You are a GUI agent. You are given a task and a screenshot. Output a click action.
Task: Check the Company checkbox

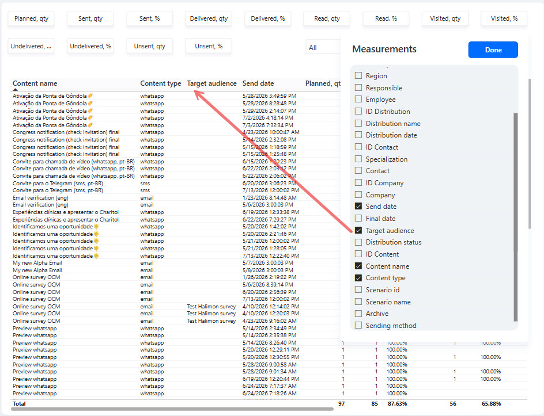[x=358, y=194]
